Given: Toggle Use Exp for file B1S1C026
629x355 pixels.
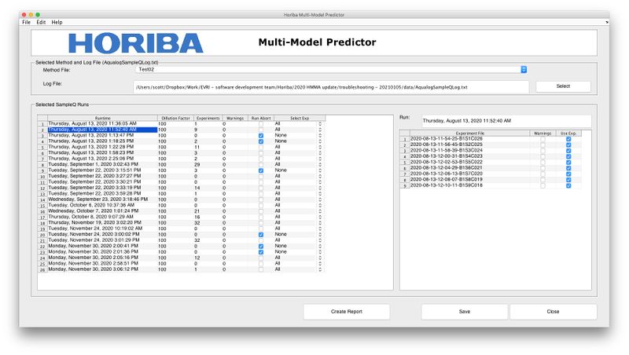Looking at the screenshot, I should tap(568, 139).
